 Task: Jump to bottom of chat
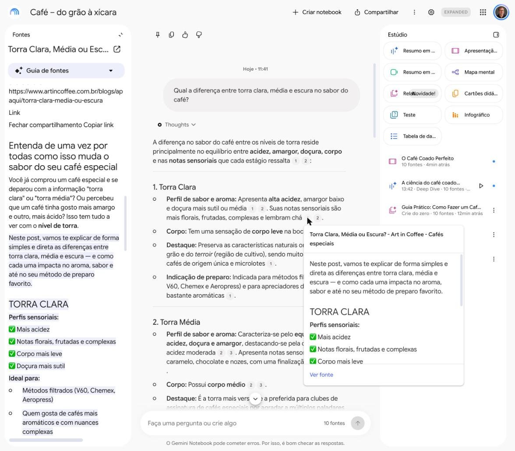(x=255, y=399)
